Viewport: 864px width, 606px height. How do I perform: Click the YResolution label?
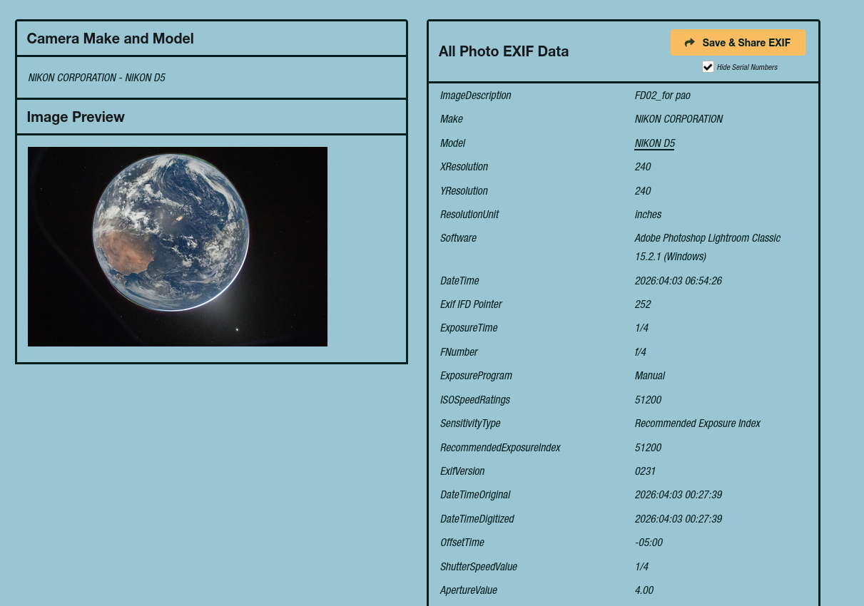[x=464, y=191]
